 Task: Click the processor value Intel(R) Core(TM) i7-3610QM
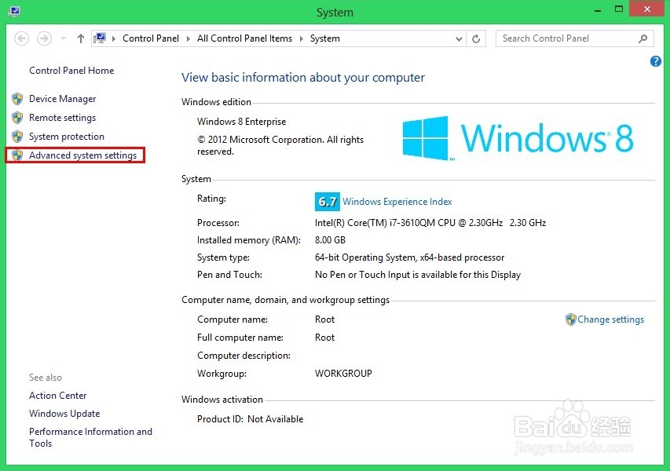[430, 222]
